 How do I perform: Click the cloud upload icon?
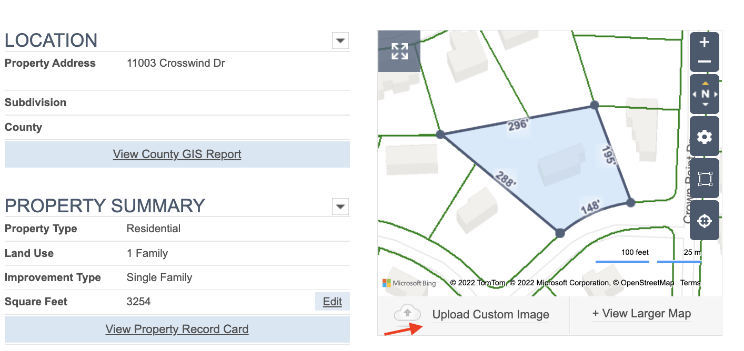pos(408,314)
